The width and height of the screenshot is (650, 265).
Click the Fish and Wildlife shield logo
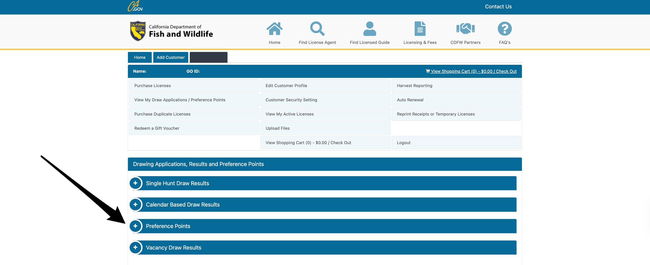click(138, 31)
